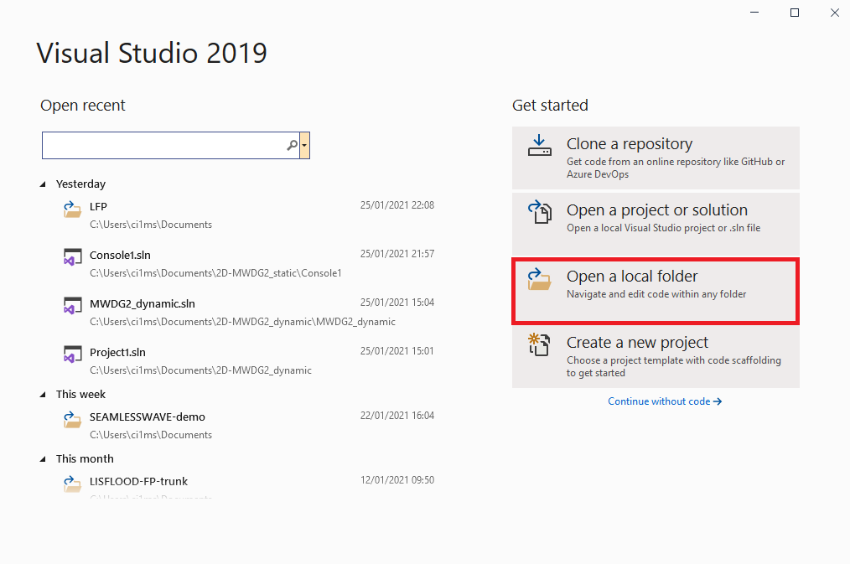Viewport: 850px width, 564px height.
Task: Open recent solution MWDG2_dynamic.sln
Action: (248, 312)
